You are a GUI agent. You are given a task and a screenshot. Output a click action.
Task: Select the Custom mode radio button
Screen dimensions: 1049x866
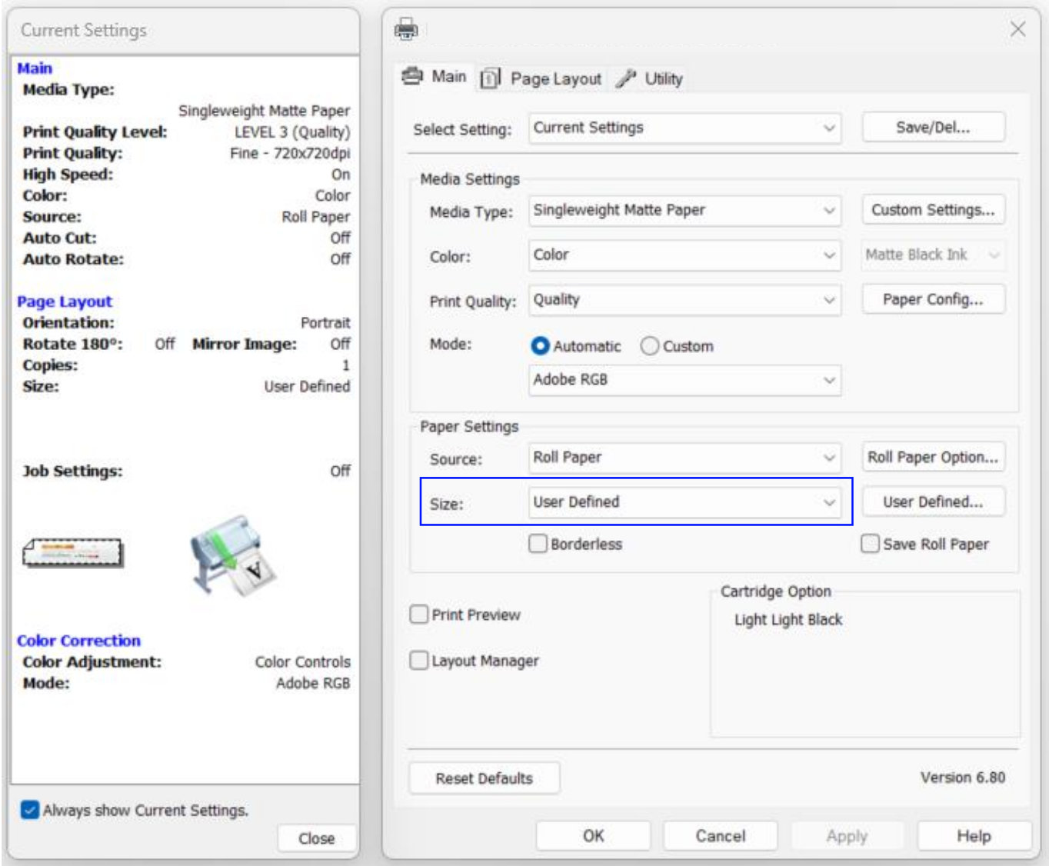pos(651,346)
